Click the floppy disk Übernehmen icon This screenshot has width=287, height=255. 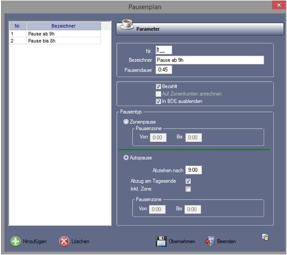pos(161,241)
